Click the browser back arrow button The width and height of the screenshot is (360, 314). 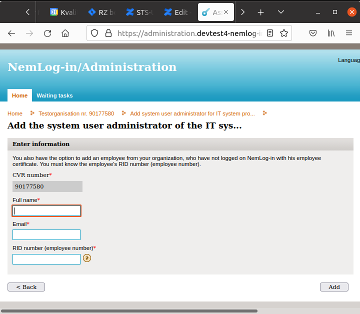tap(11, 33)
